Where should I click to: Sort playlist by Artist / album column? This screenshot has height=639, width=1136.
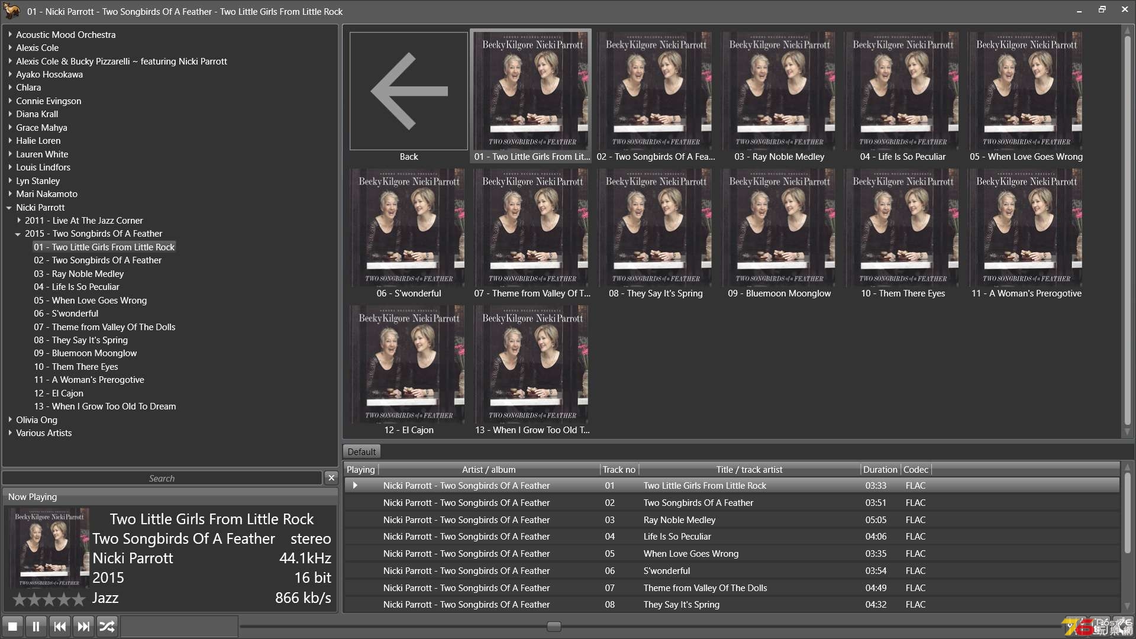tap(489, 469)
